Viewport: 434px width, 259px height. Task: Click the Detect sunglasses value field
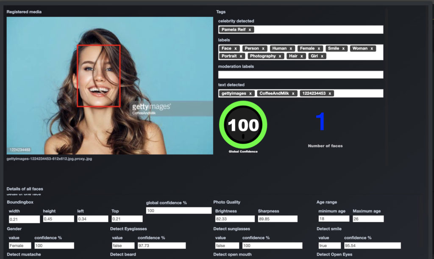[x=227, y=245]
